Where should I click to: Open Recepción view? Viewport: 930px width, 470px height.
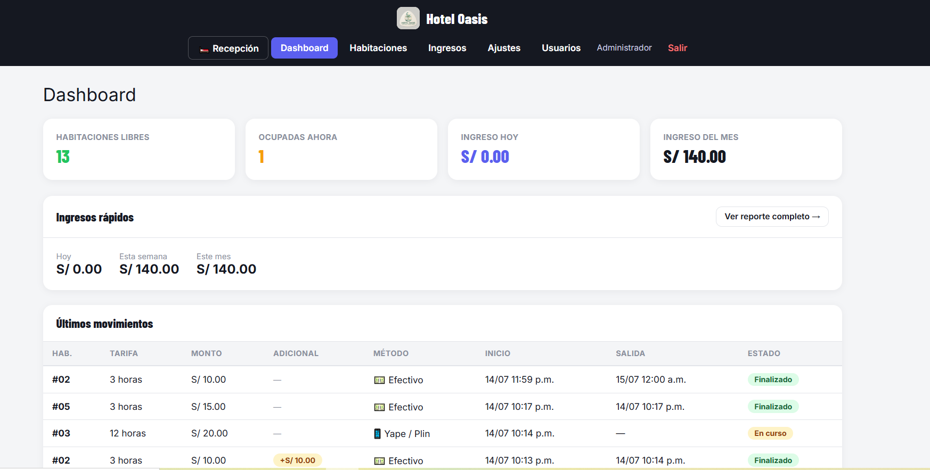click(228, 48)
